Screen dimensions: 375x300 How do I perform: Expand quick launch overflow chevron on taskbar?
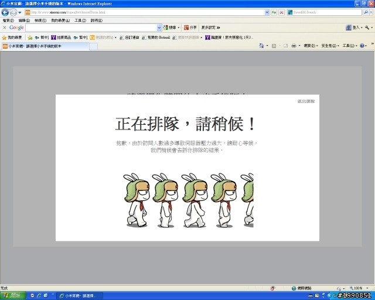click(53, 295)
